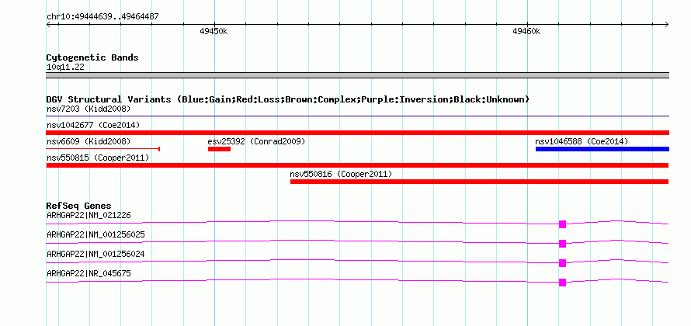Click the ARHGAP22|NR_045675 transcript label

point(89,273)
